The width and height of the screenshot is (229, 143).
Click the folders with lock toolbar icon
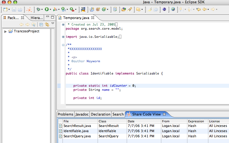pos(138,10)
